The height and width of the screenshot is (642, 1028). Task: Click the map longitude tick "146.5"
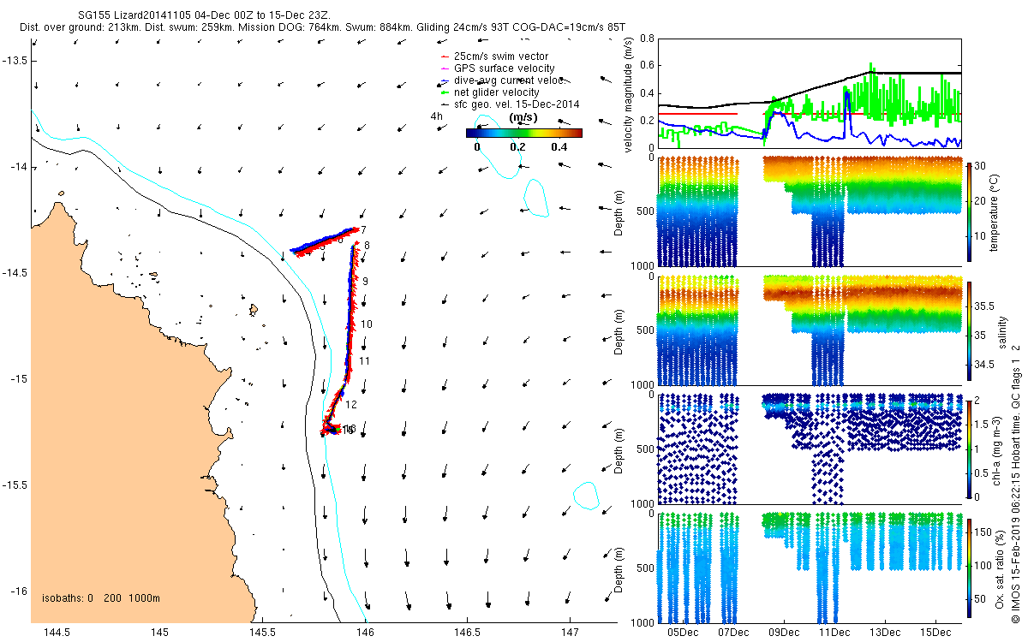(x=467, y=633)
